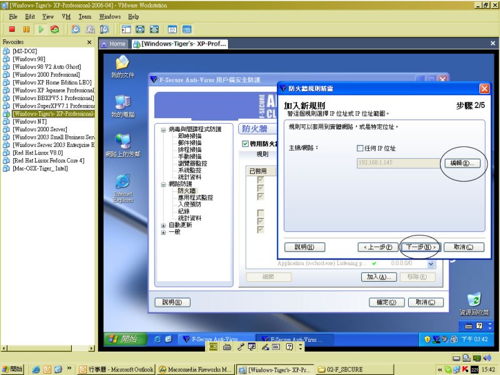500x375 pixels.
Task: Click the host volume speaker tray icon
Action: coord(487,357)
